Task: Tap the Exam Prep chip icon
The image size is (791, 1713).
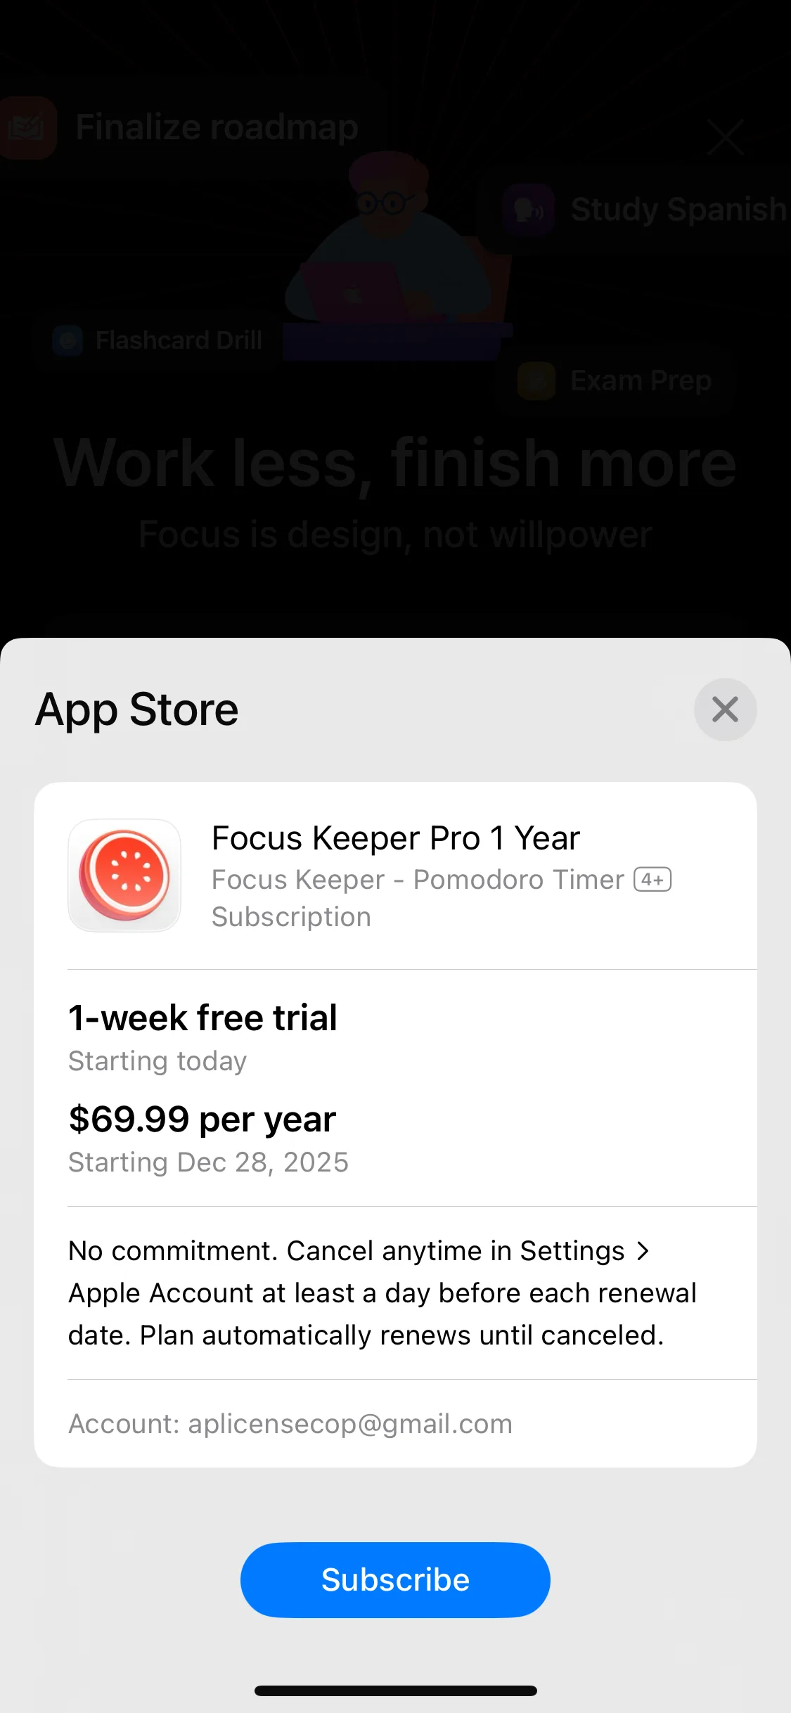Action: tap(536, 380)
